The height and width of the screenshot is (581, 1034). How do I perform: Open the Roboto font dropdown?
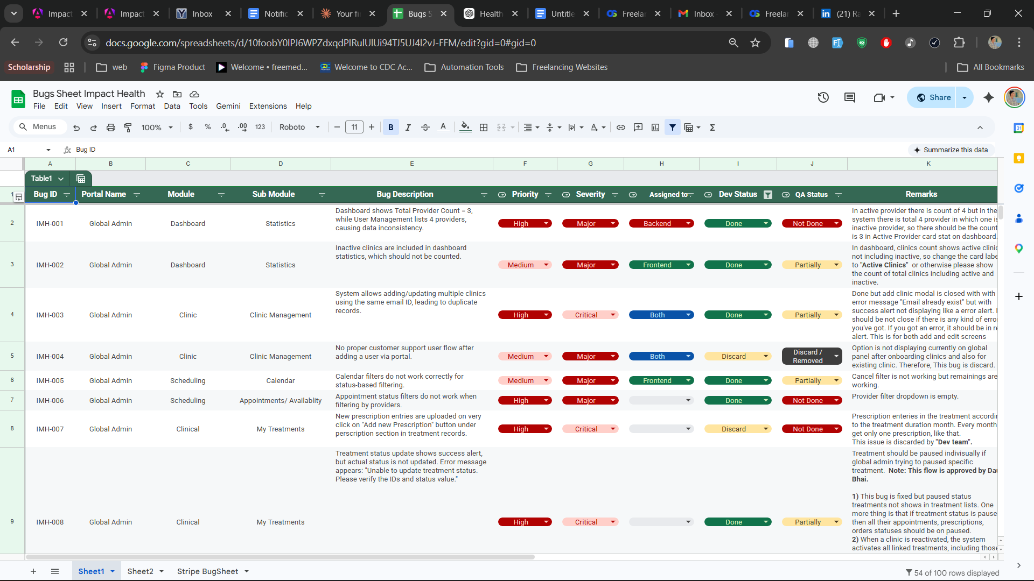click(299, 127)
